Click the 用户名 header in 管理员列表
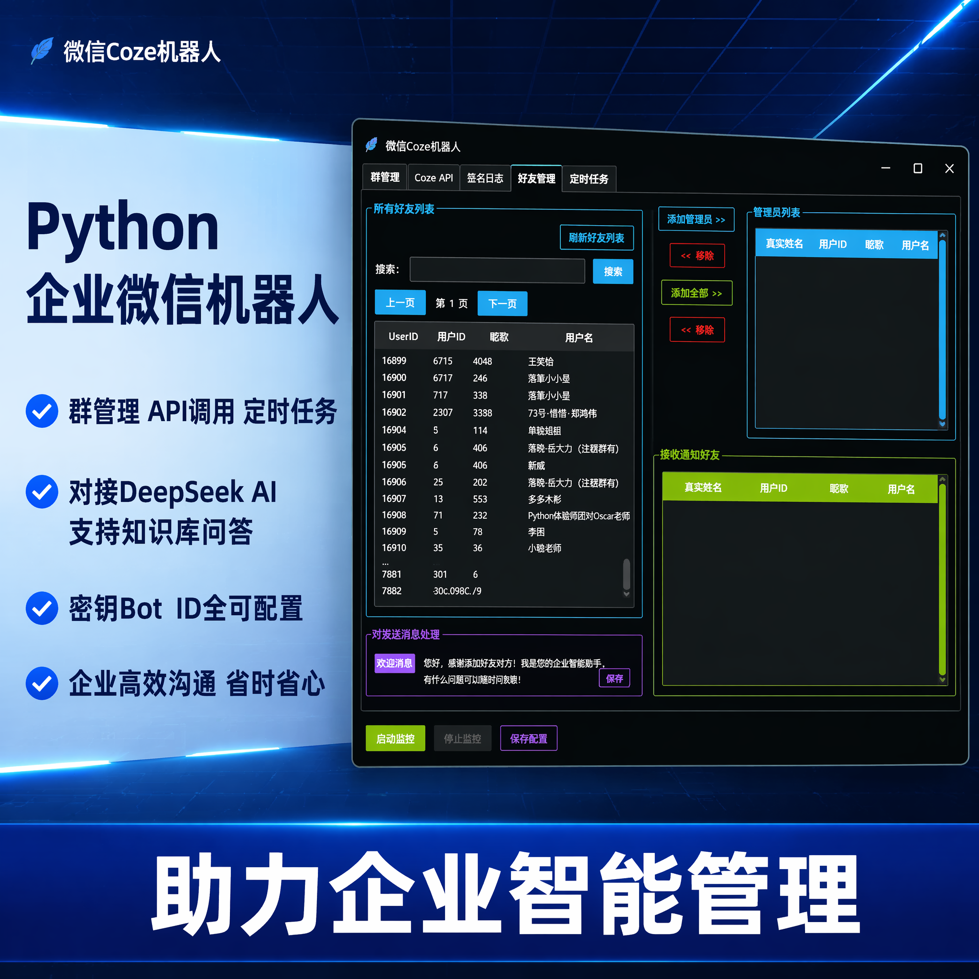The height and width of the screenshot is (979, 979). coord(915,245)
